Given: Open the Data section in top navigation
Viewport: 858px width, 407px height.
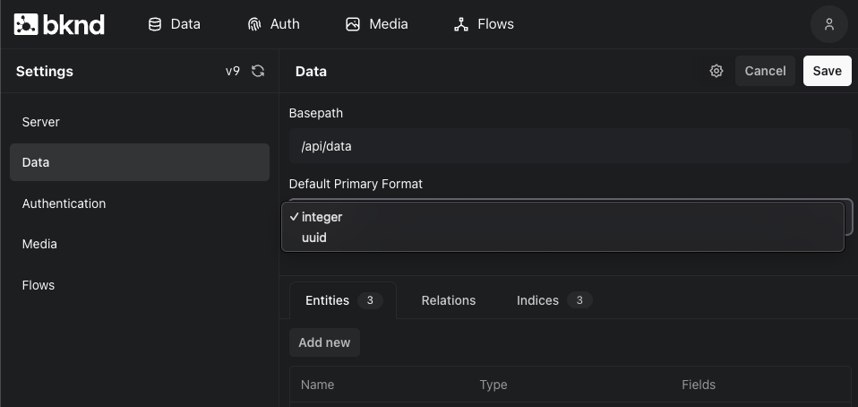Looking at the screenshot, I should (174, 24).
